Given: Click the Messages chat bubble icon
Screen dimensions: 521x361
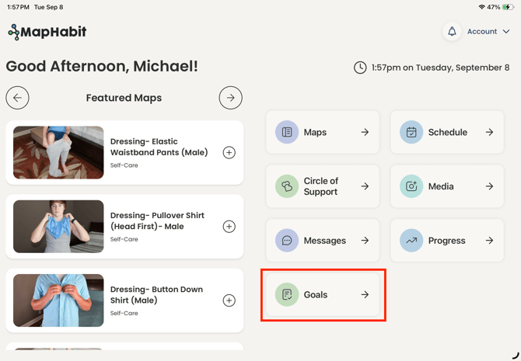Looking at the screenshot, I should (287, 240).
